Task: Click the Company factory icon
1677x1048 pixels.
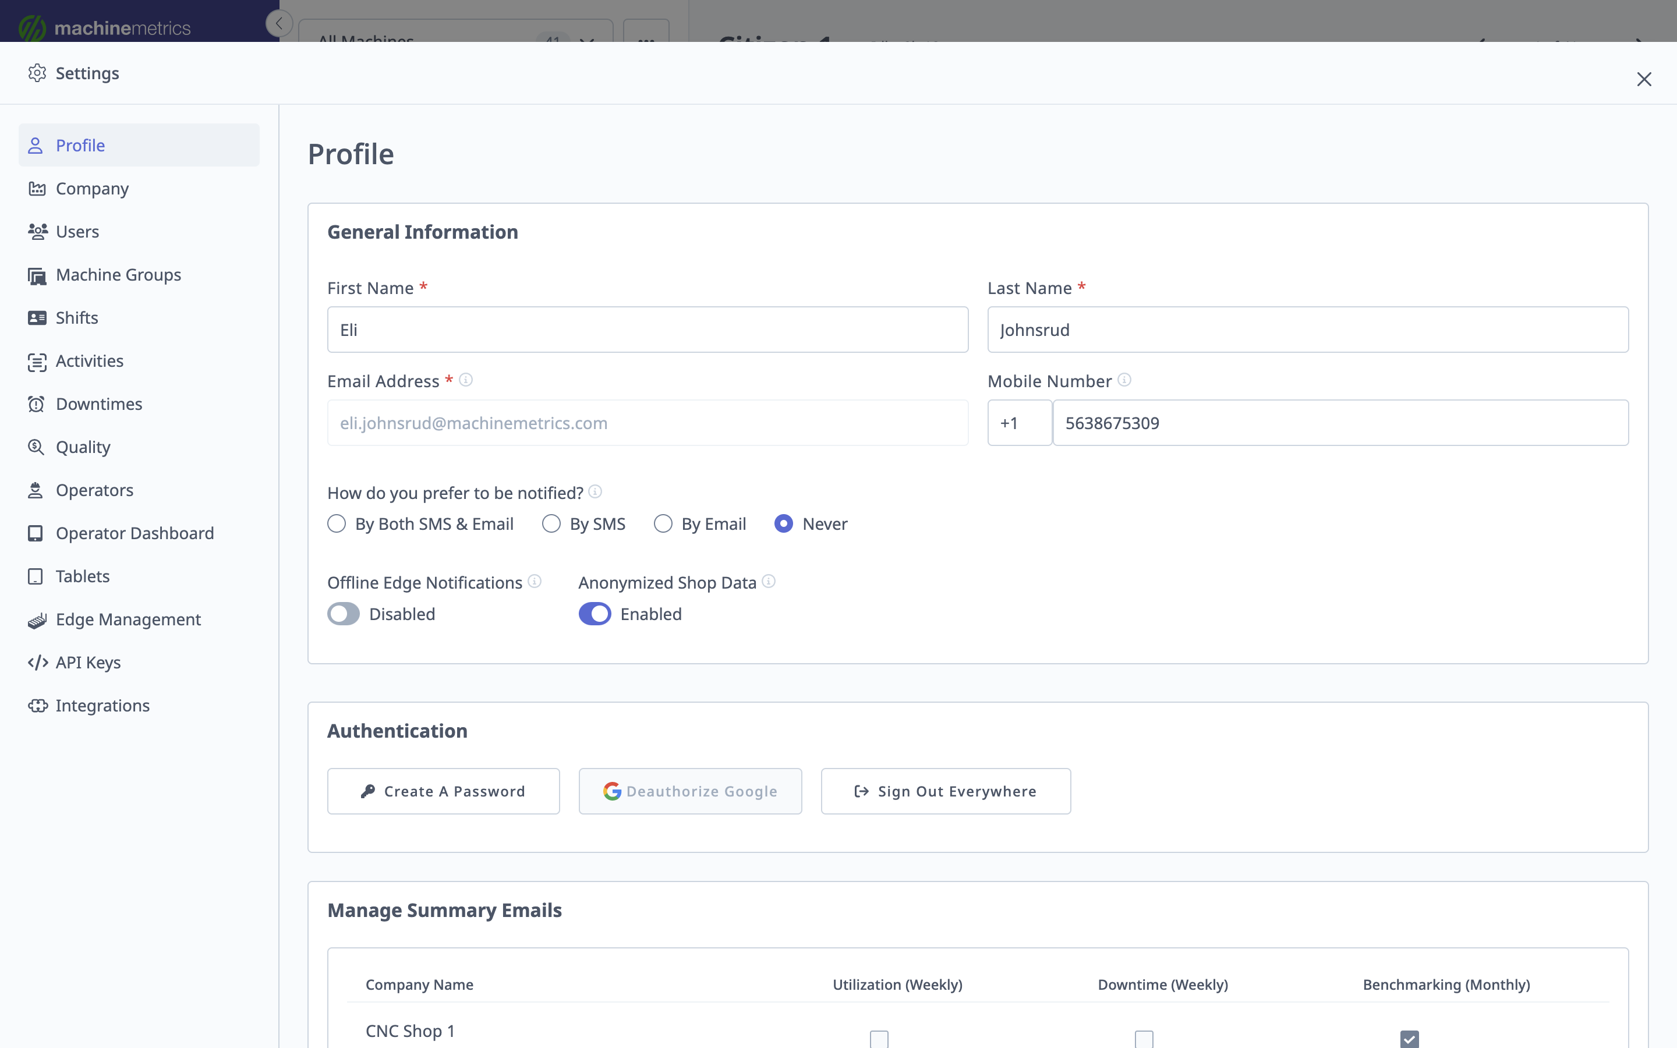Action: [37, 189]
